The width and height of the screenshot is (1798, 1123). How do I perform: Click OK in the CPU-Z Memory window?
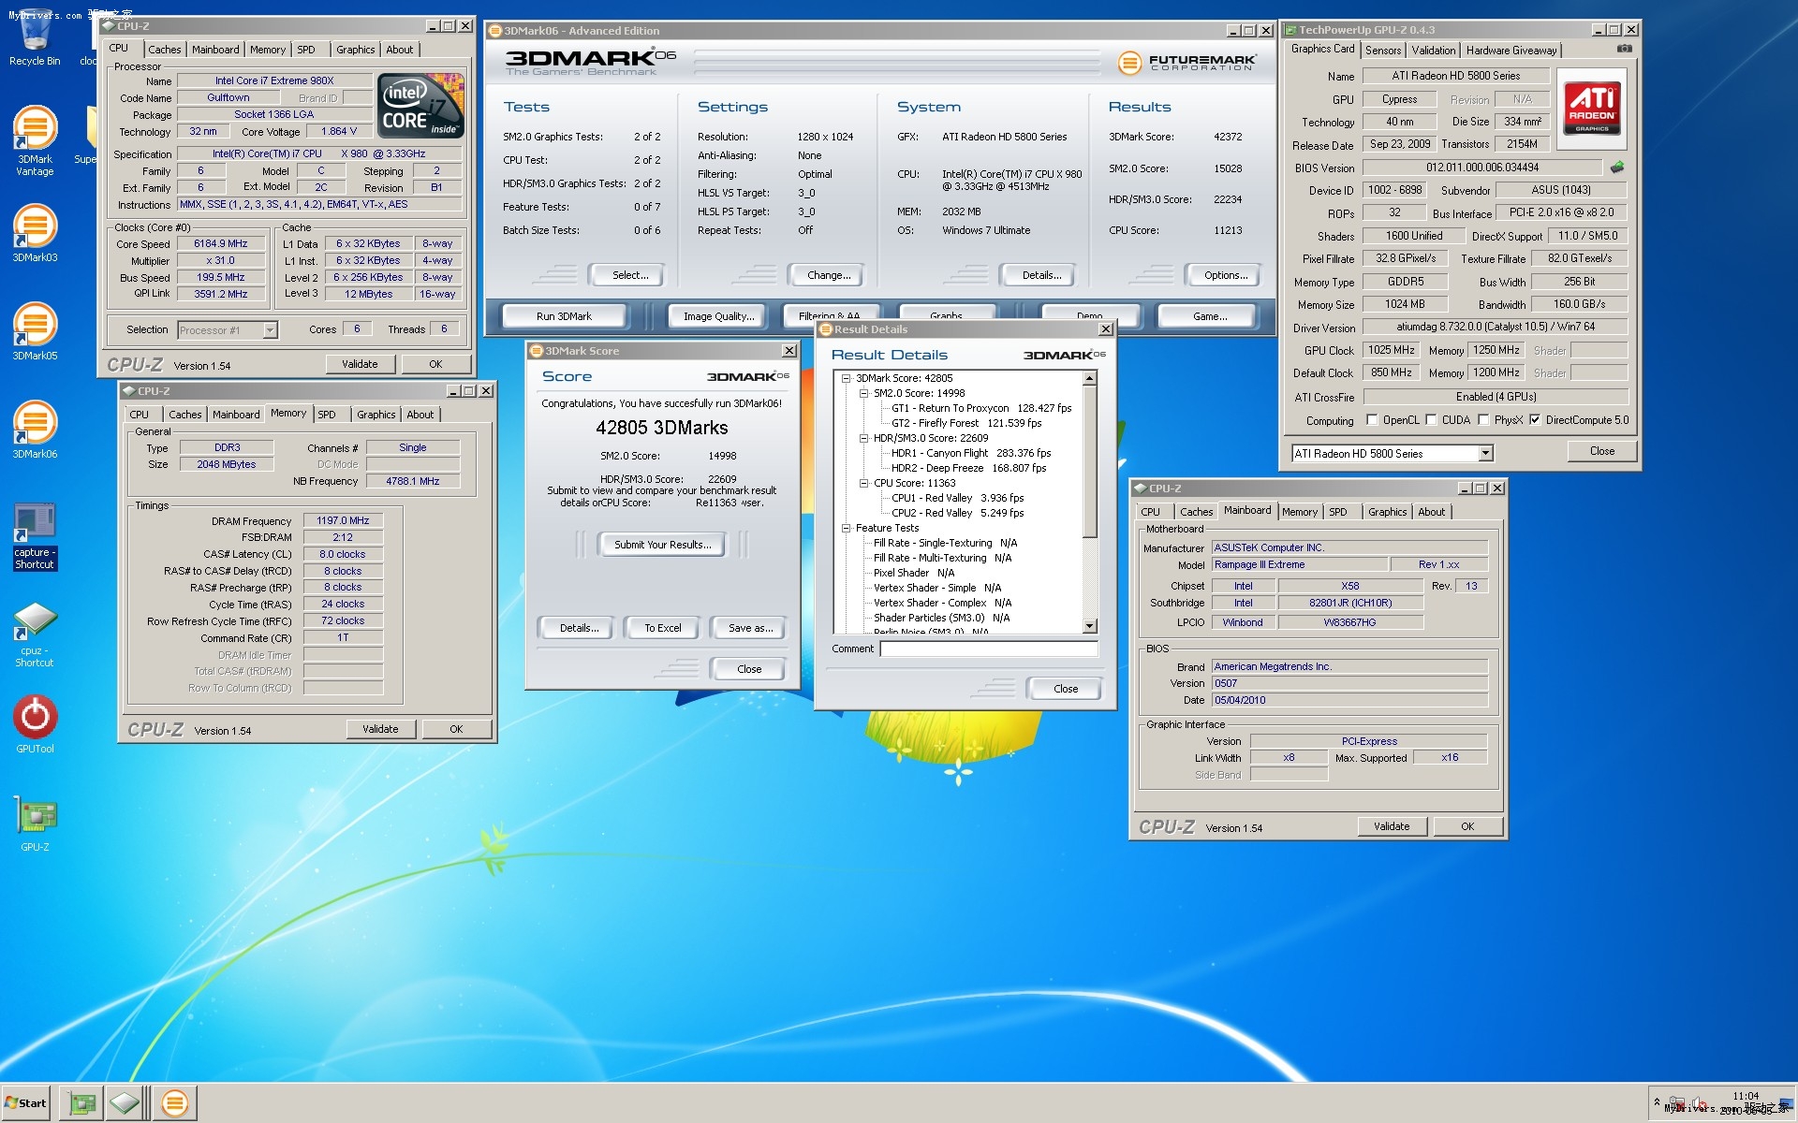(x=456, y=729)
